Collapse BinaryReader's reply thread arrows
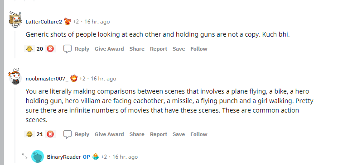 [x=25, y=156]
